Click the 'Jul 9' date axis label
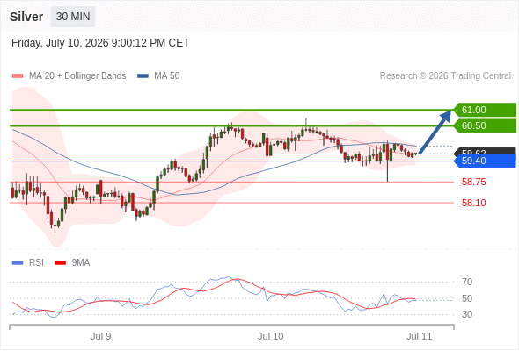 tap(101, 336)
